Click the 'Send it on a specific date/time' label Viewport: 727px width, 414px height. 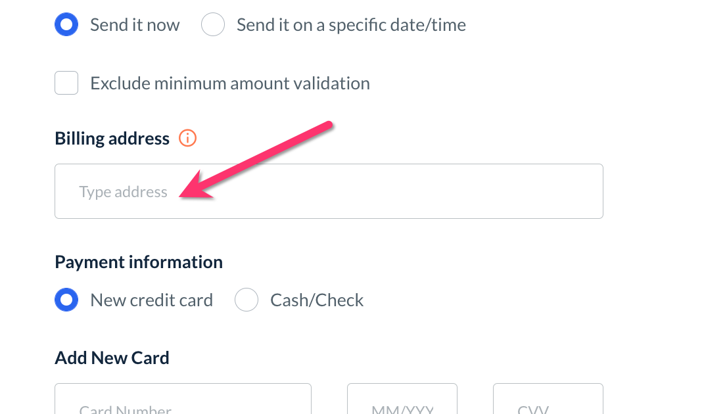(x=351, y=25)
